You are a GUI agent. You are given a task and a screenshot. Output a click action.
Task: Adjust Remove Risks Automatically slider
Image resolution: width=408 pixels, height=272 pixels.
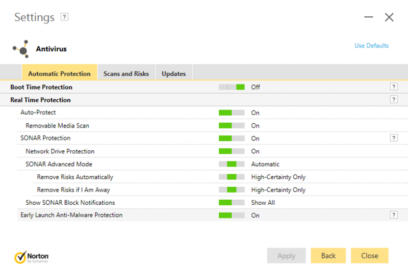click(232, 177)
